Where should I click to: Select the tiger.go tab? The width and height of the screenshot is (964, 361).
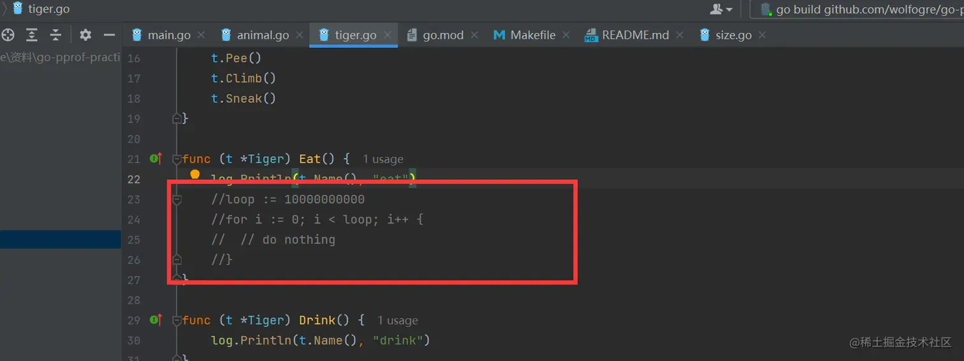355,35
